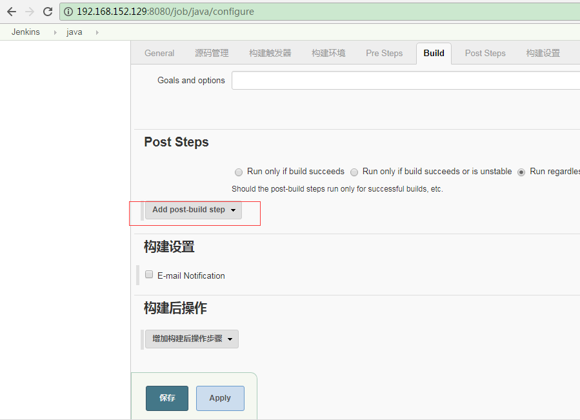Open the 增加构建后操作步骤 dropdown
The height and width of the screenshot is (420, 580).
192,339
